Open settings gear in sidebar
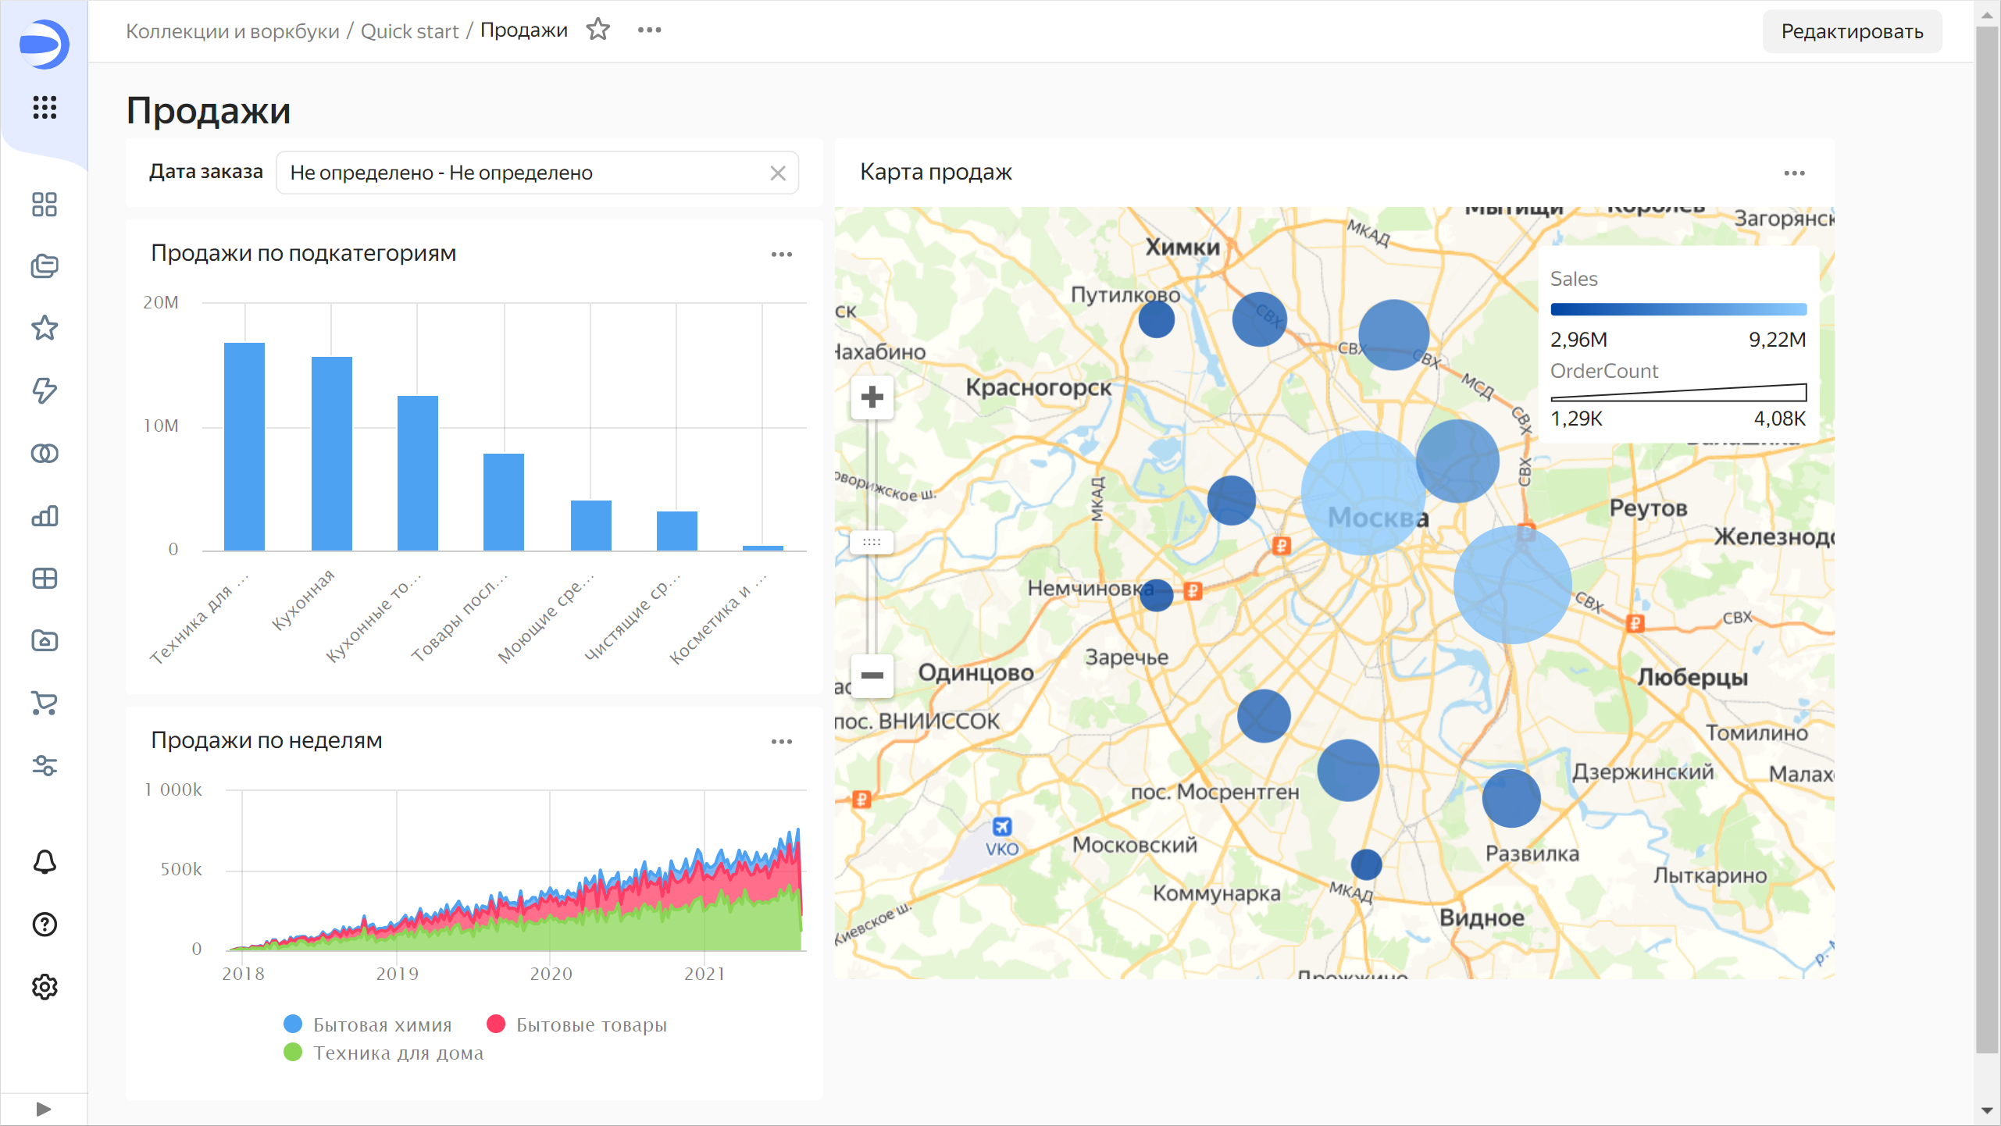Viewport: 2001px width, 1126px height. click(x=45, y=987)
